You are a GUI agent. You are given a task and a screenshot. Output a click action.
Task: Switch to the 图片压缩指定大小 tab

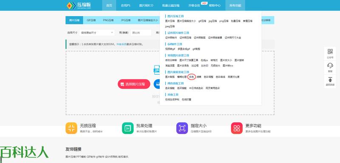(148, 20)
